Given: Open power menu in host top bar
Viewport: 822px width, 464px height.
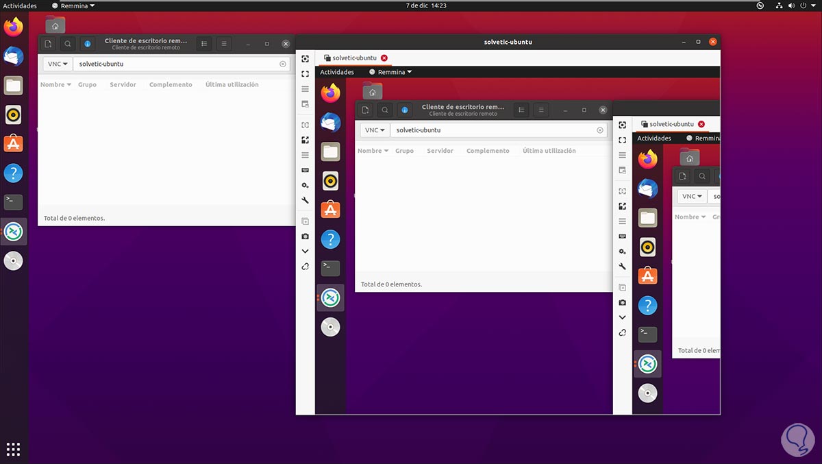Looking at the screenshot, I should pyautogui.click(x=808, y=5).
